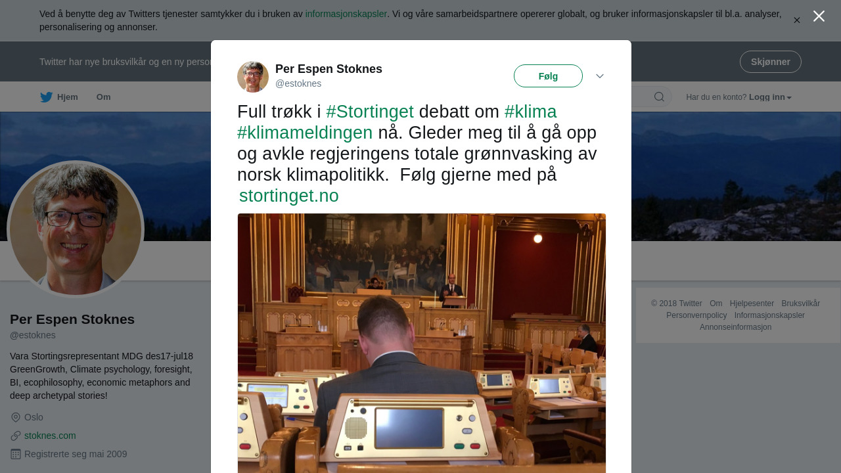Image resolution: width=841 pixels, height=473 pixels.
Task: Expand the Logg inn dropdown
Action: (770, 97)
